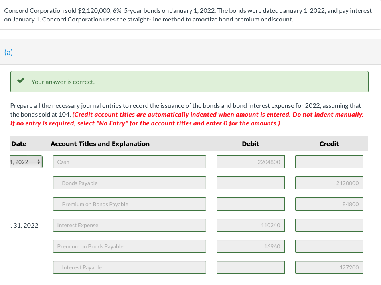Viewport: 381px width, 285px height.
Task: Click the Debit column header
Action: coord(251,144)
